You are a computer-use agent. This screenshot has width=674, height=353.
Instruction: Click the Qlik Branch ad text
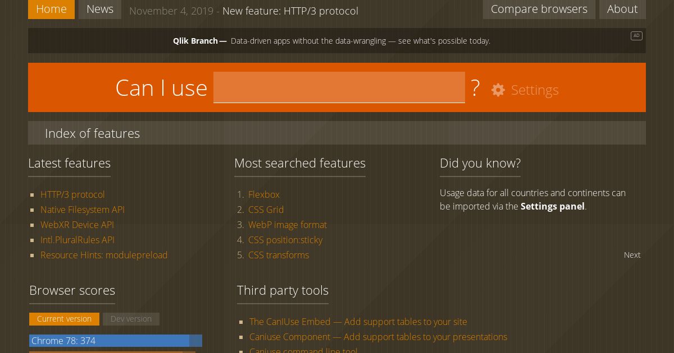(x=331, y=41)
